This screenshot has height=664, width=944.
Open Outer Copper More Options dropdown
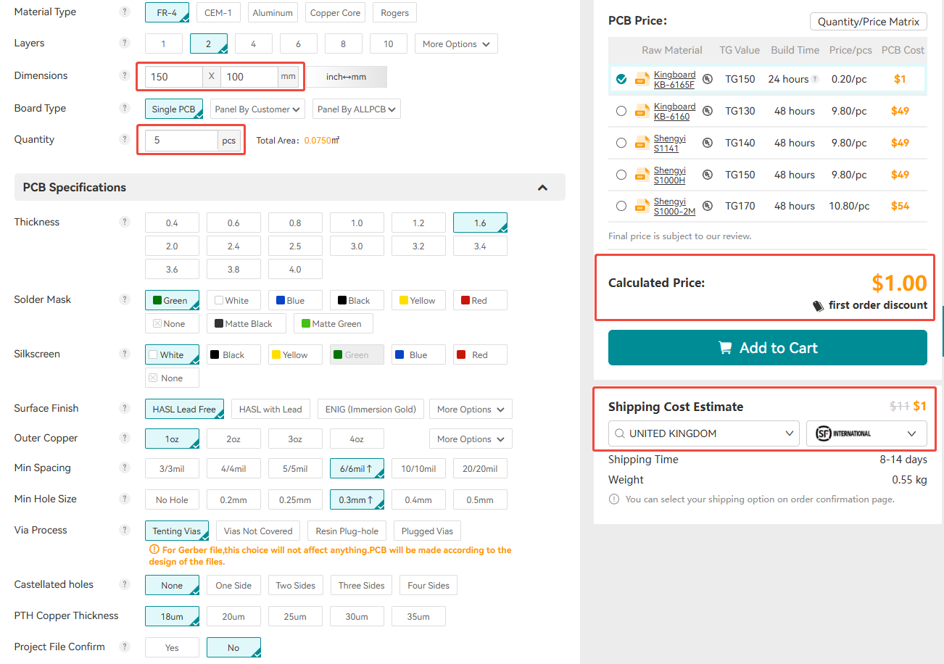tap(471, 439)
